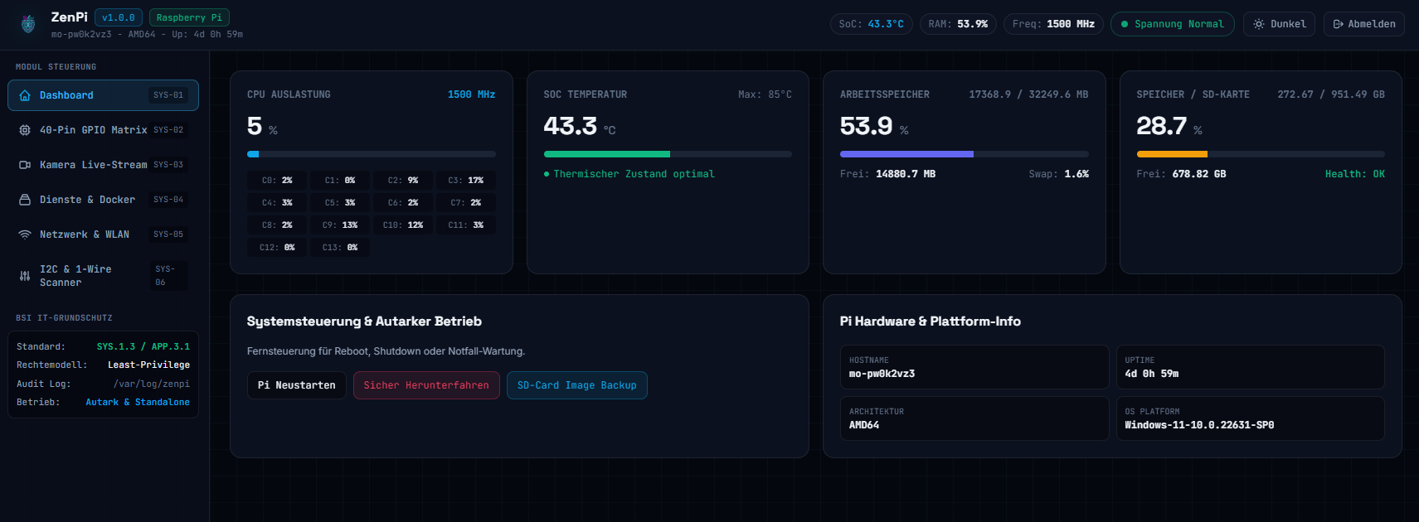Viewport: 1419px width, 522px height.
Task: Click the Architektur AMD64 field
Action: (974, 418)
